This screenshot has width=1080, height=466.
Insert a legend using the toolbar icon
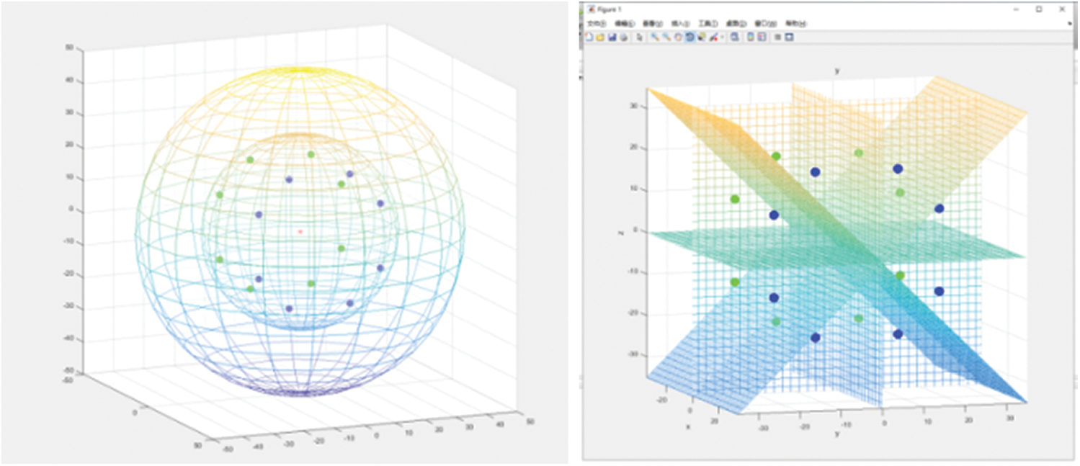tap(762, 37)
